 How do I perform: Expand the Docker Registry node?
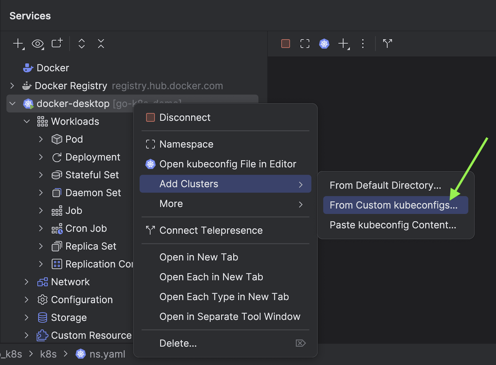point(12,86)
